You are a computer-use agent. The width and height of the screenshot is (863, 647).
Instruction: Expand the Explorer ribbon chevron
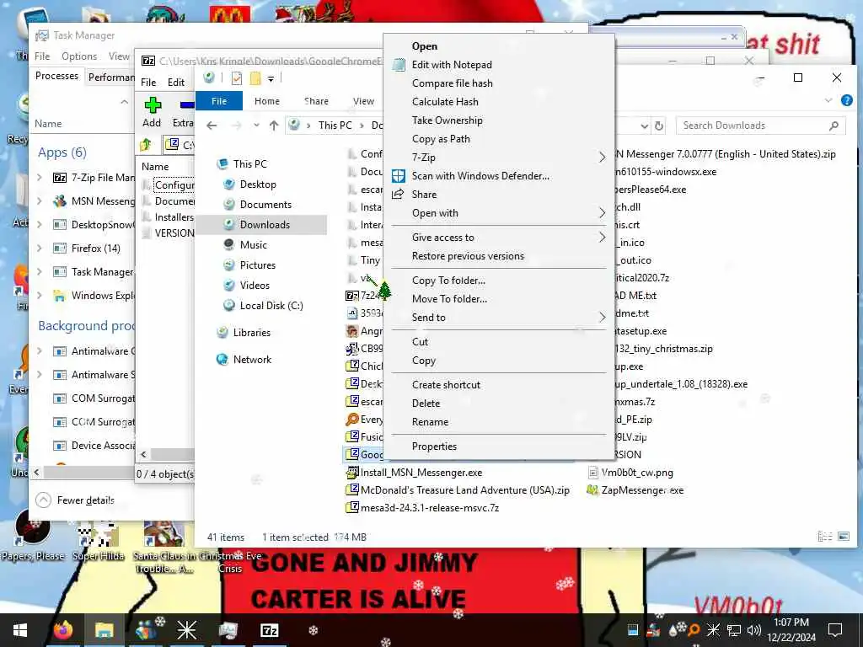coord(828,100)
